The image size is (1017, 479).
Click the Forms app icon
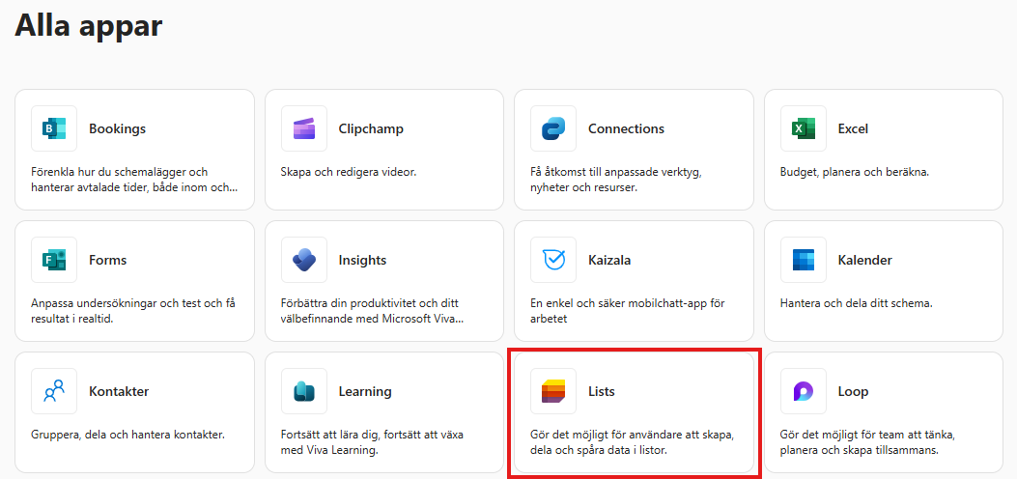(x=54, y=260)
